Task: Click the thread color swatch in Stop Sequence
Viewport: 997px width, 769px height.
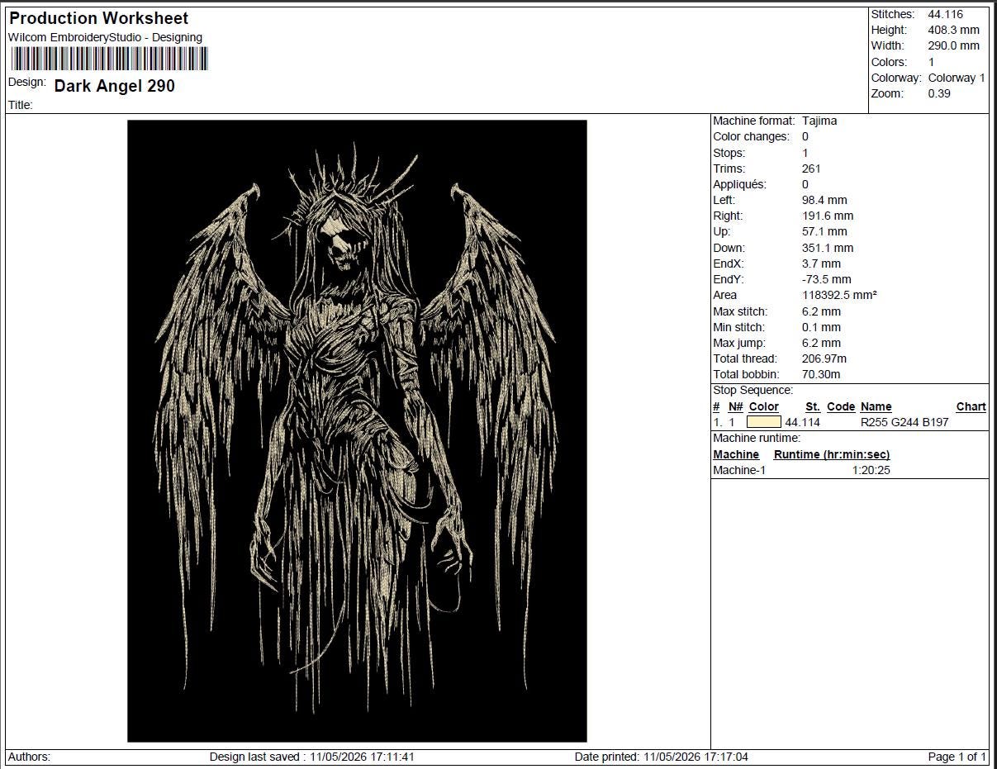Action: (x=763, y=422)
